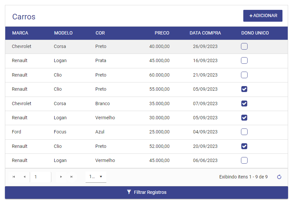293x207 pixels.
Task: Sort by the PRECO column header
Action: point(162,33)
